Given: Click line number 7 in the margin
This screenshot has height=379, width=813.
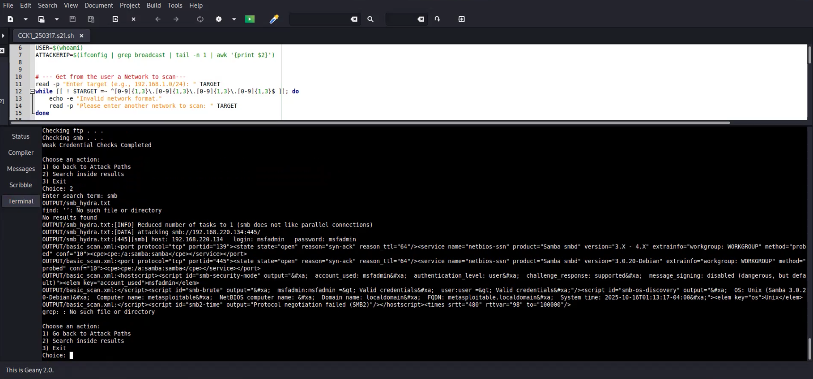Looking at the screenshot, I should tap(20, 55).
